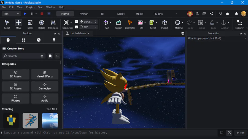The width and height of the screenshot is (248, 139).
Task: Open the File menu
Action: [x=4, y=7]
